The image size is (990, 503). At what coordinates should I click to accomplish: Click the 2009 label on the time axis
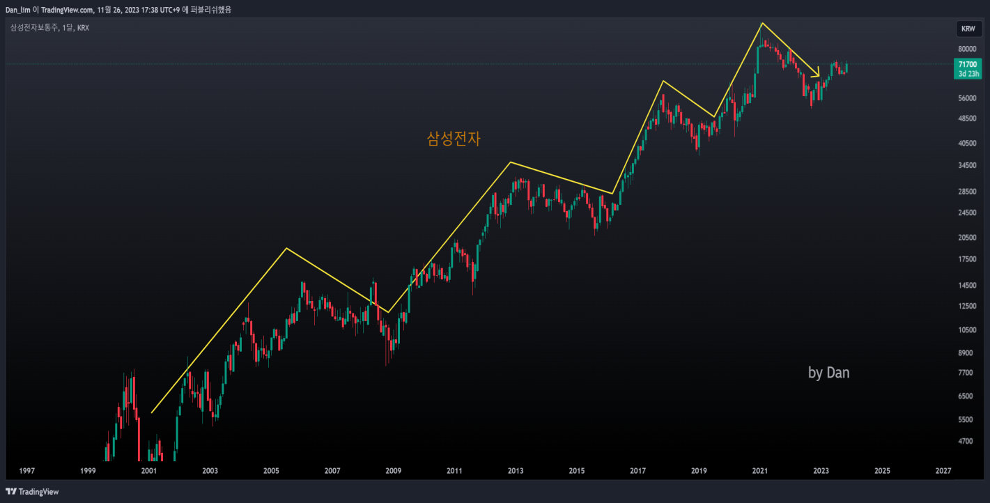(x=393, y=471)
